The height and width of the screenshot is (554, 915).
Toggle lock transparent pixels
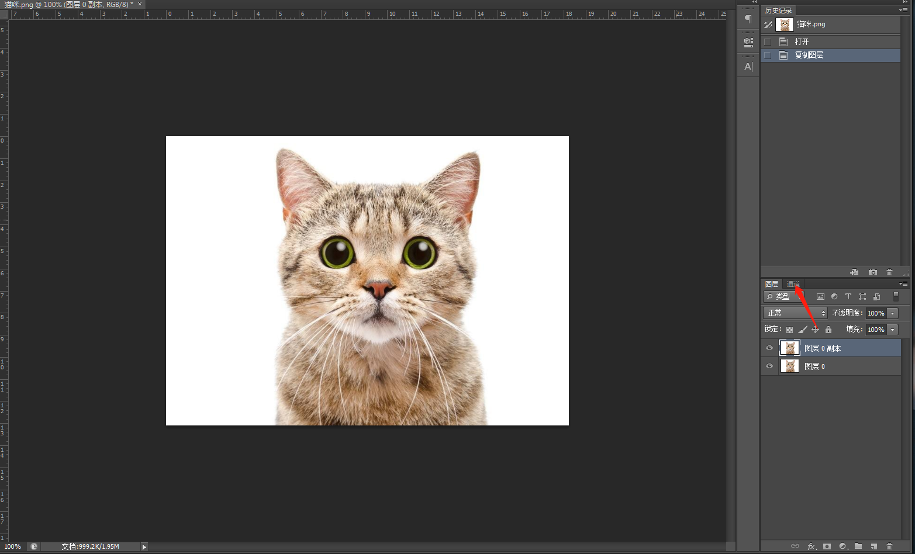coord(789,330)
